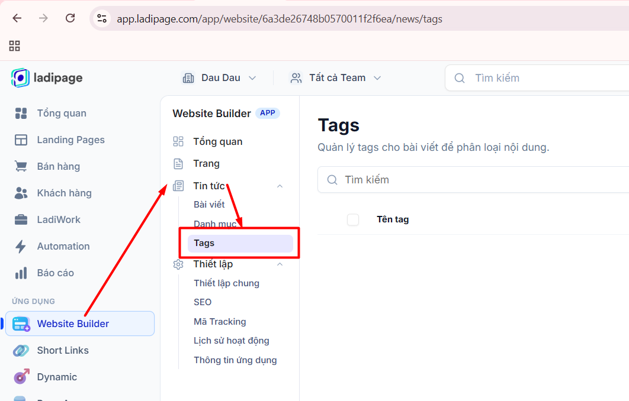
Task: Click the Báo cáo bar chart icon
Action: point(21,273)
